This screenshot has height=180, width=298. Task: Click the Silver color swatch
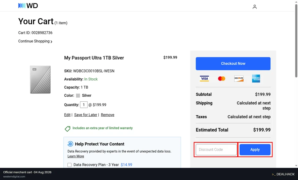pyautogui.click(x=78, y=95)
